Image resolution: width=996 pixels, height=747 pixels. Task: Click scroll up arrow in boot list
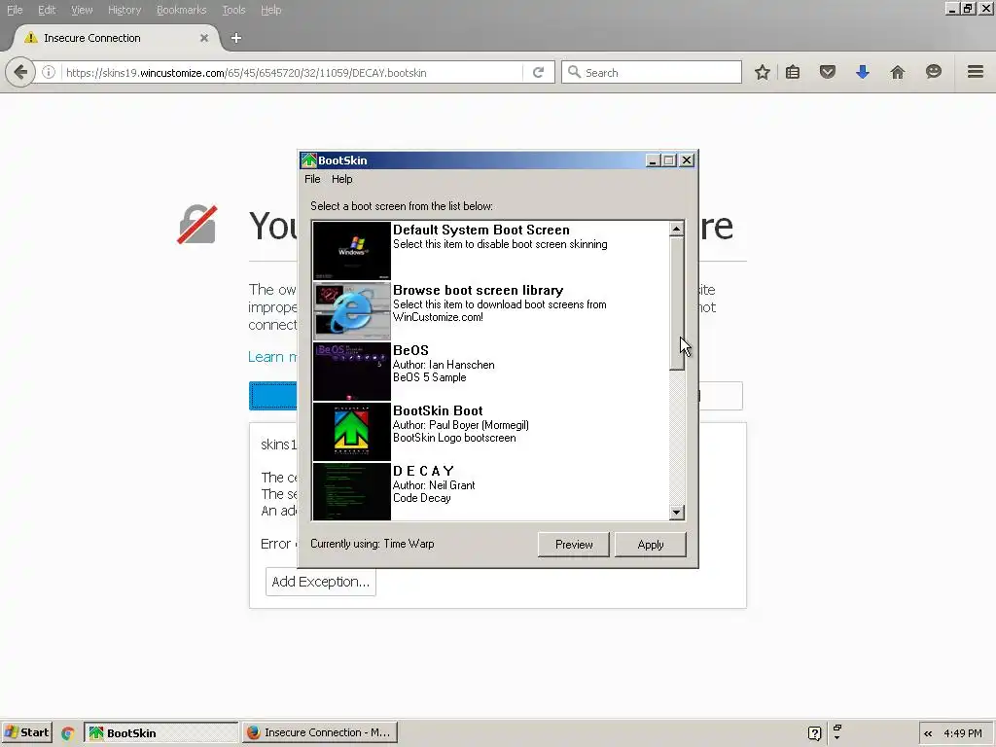pos(677,229)
